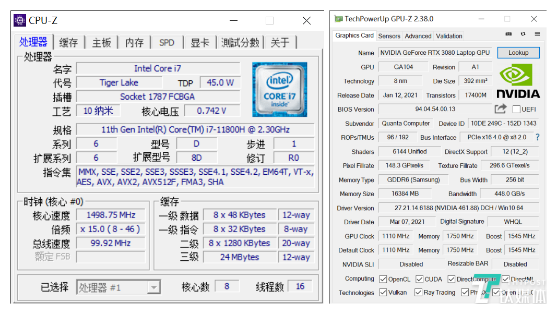Click the GPU name field

(x=435, y=53)
